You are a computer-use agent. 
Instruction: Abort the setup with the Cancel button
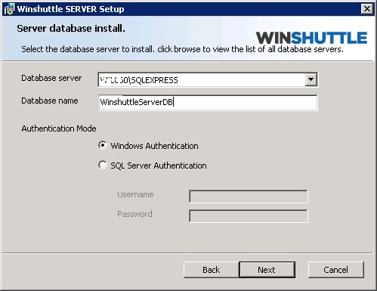pos(336,270)
